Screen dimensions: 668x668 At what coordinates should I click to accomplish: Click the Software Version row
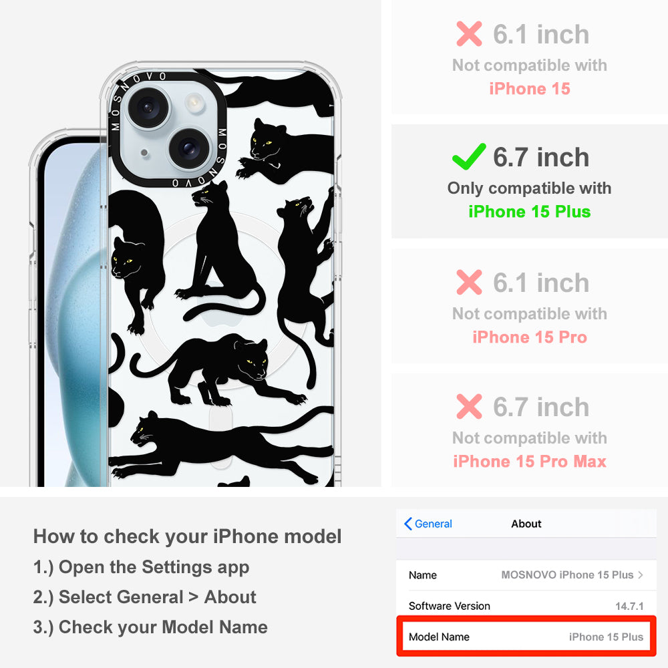point(526,606)
